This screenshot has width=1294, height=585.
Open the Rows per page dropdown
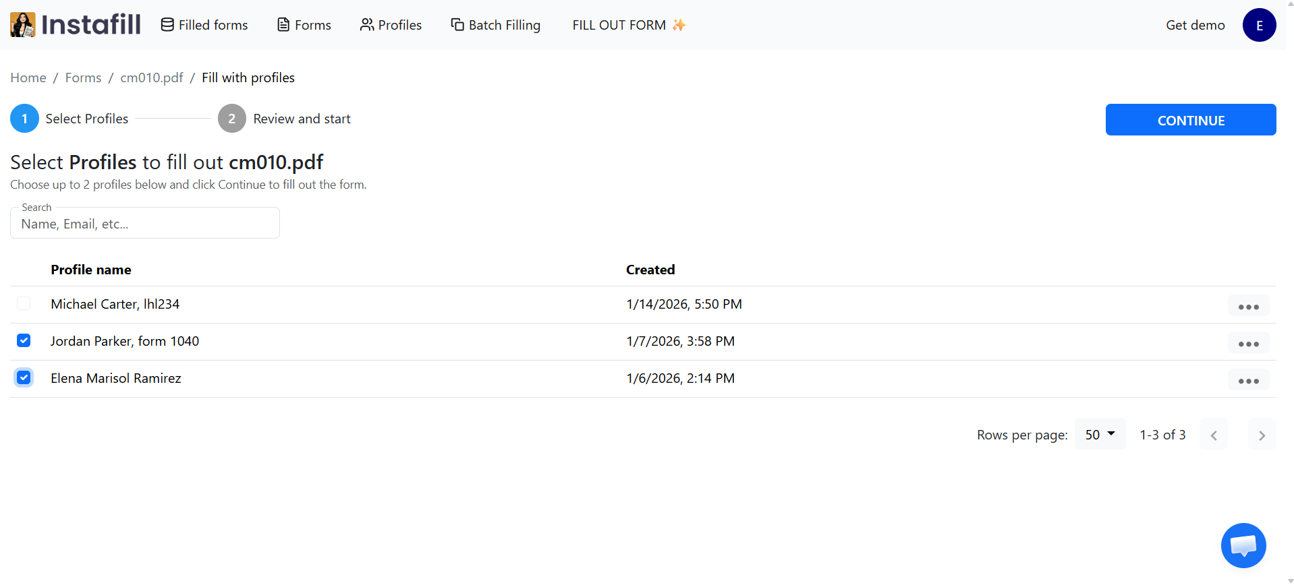1100,434
